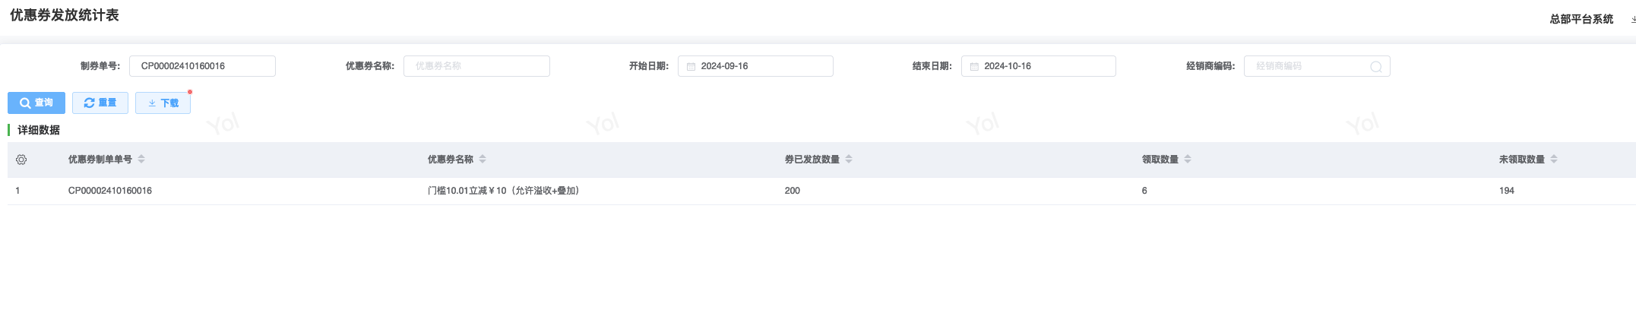Click search icon in 经销商编码 field
Image resolution: width=1636 pixels, height=310 pixels.
(x=1375, y=67)
